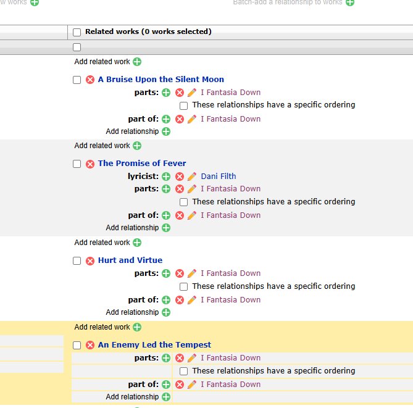Click Add relationship plus under An Enemy Led the Tempest
413x408 pixels.
(x=166, y=397)
